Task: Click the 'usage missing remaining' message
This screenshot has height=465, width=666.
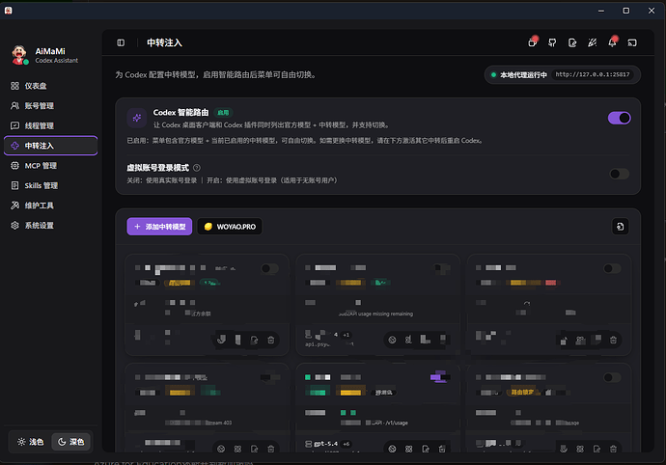Action: [x=375, y=314]
